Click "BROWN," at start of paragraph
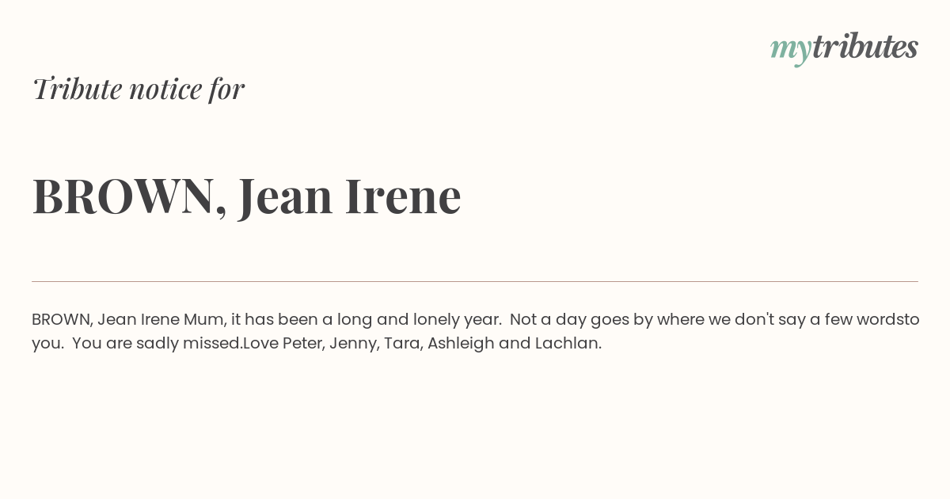This screenshot has width=950, height=499. click(x=63, y=320)
